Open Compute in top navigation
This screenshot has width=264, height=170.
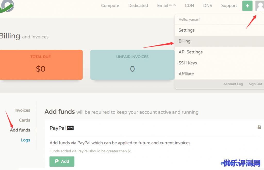(x=110, y=6)
